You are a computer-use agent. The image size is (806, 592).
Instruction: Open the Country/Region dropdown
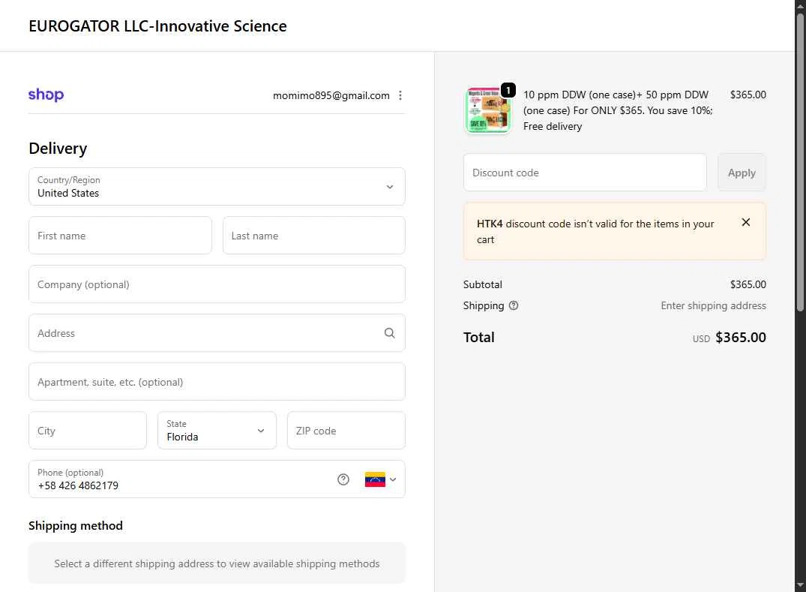[217, 186]
